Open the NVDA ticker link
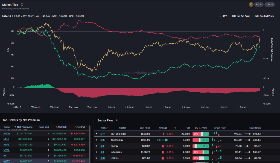The height and width of the screenshot is (163, 280). (x=7, y=133)
